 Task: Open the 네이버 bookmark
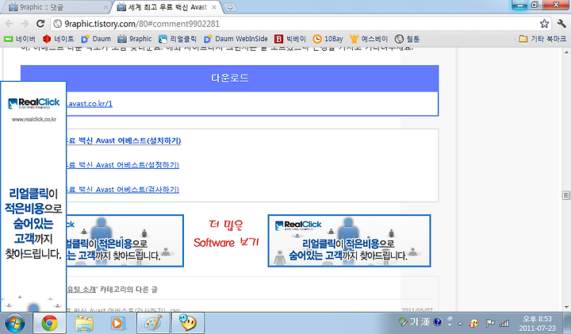[20, 39]
